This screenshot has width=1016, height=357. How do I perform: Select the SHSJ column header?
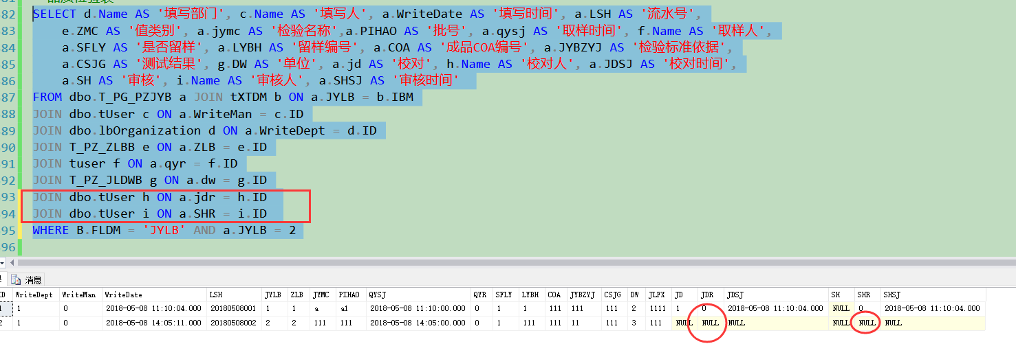[x=933, y=295]
